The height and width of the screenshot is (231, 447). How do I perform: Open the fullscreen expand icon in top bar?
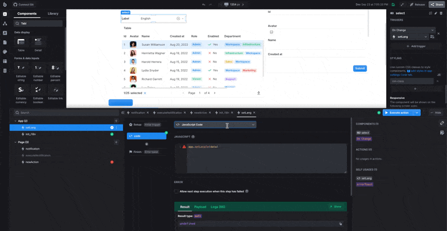402,4
